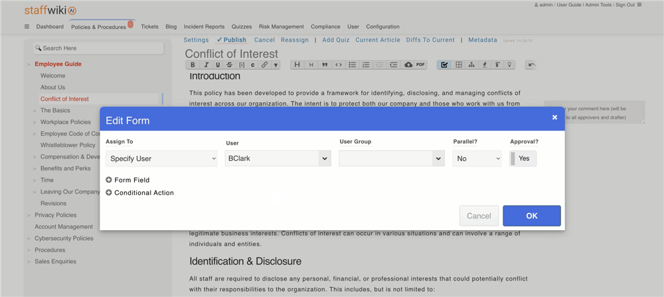Open the empty User Group dropdown
Image resolution: width=664 pixels, height=297 pixels.
point(391,158)
